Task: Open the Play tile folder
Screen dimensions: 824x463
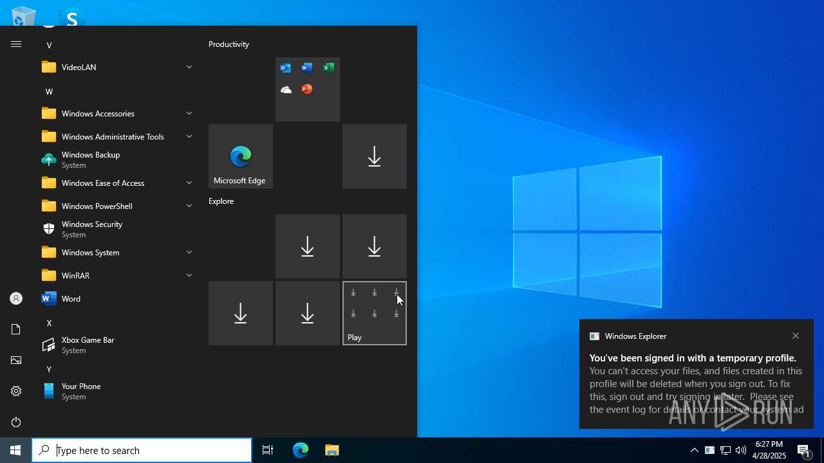Action: pos(375,313)
